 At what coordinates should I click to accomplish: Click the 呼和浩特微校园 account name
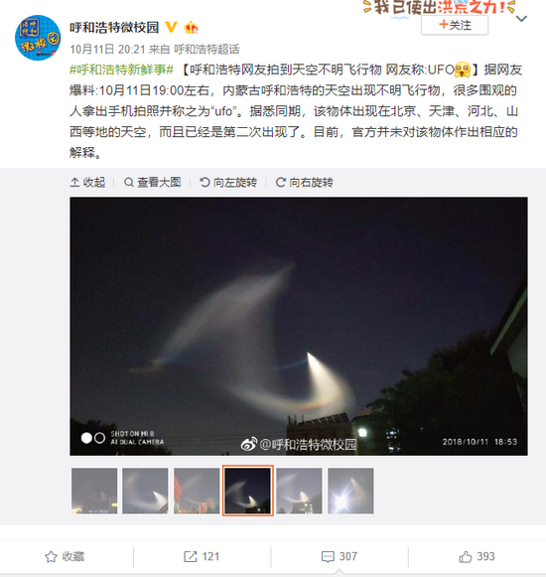point(114,27)
